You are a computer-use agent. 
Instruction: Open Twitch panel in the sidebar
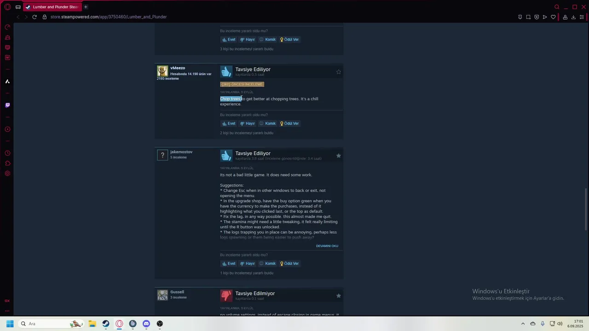tap(7, 105)
